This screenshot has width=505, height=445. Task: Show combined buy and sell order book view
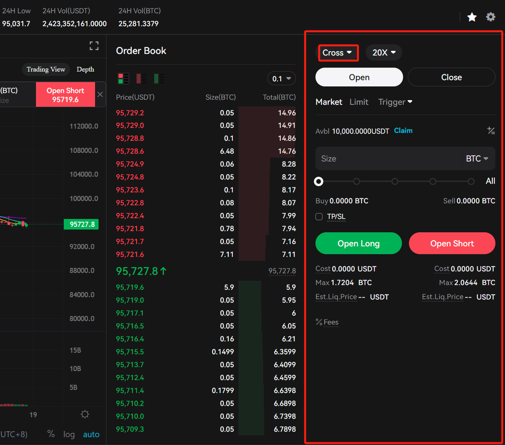(x=123, y=79)
